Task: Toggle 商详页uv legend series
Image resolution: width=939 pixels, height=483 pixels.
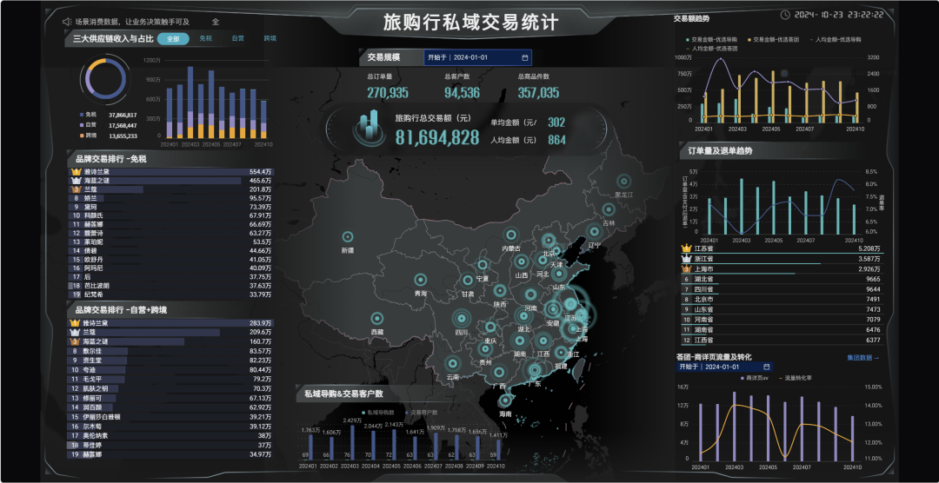Action: [x=756, y=379]
